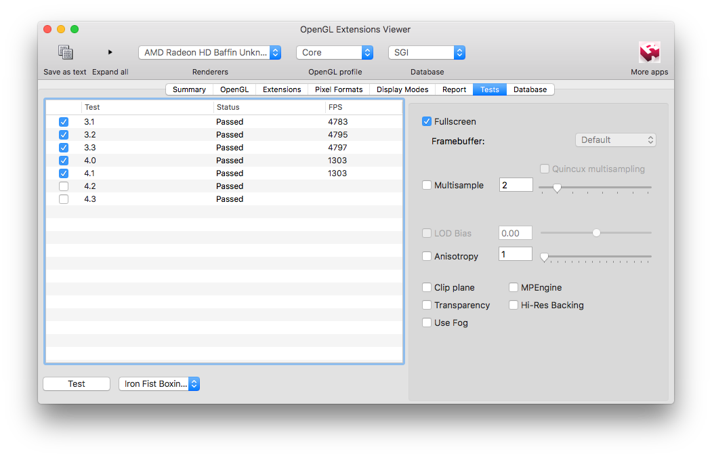Select the test name 4.0
This screenshot has width=712, height=458.
point(90,161)
